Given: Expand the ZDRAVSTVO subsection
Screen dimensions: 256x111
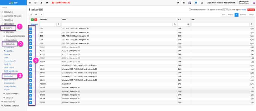Looking at the screenshot, I should coord(10,40).
